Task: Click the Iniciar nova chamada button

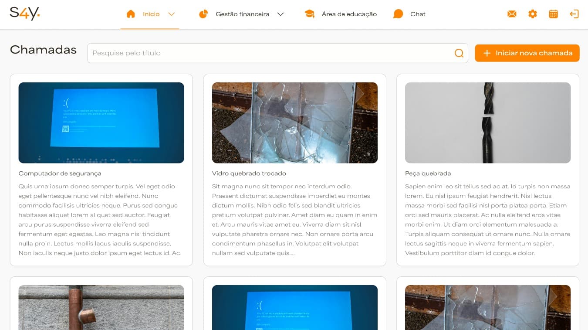Action: point(527,53)
